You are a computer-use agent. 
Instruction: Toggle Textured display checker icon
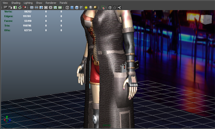[x=81, y=7]
